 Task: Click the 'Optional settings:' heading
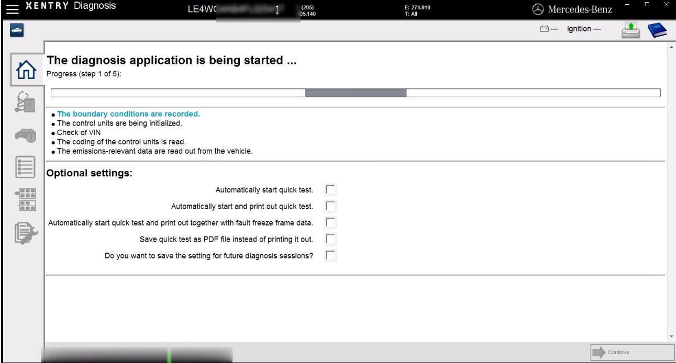[x=89, y=173]
